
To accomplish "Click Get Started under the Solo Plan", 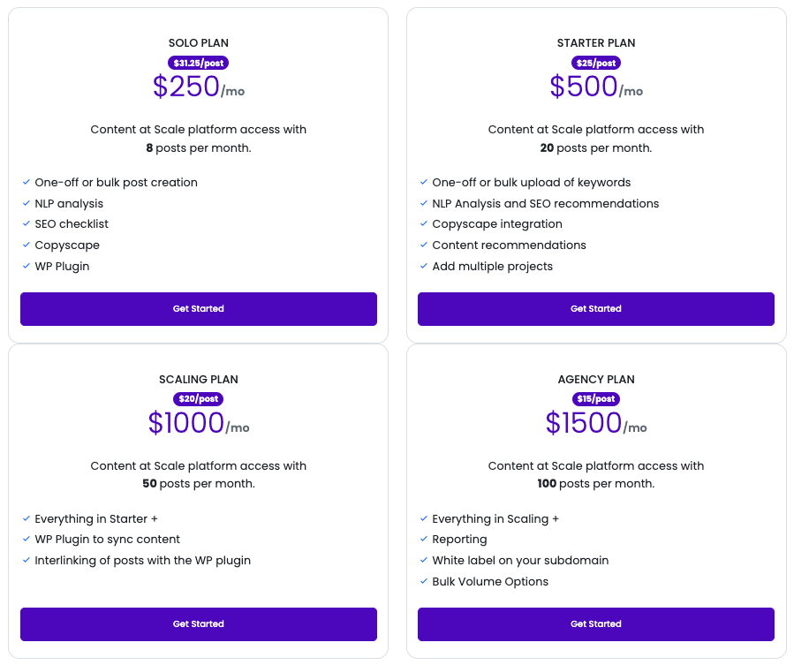I will pos(199,309).
